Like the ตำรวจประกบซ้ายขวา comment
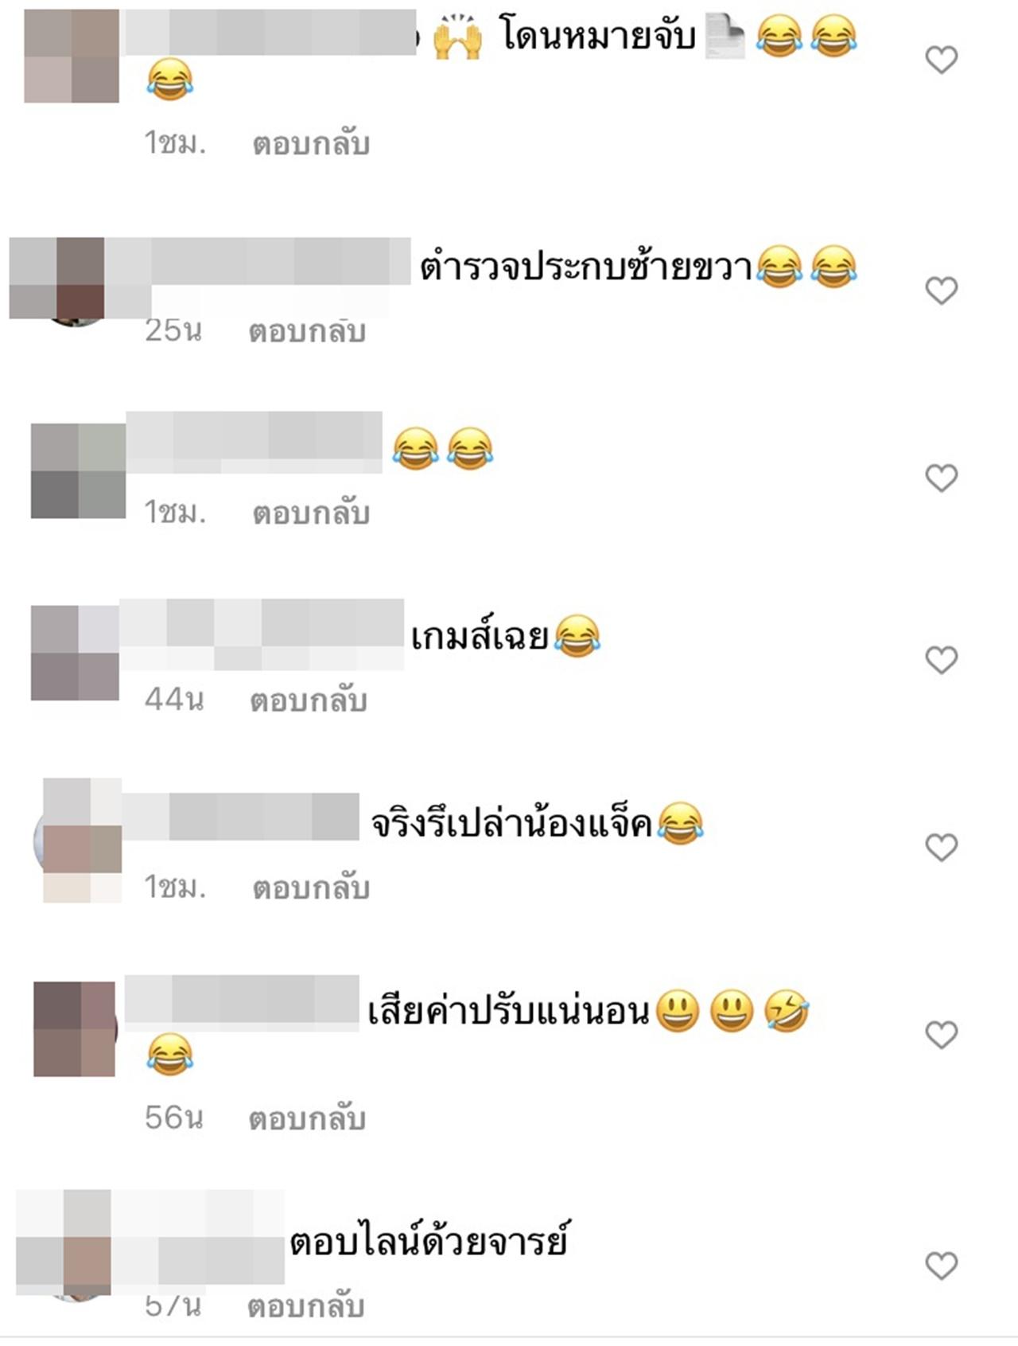The image size is (1018, 1346). [942, 291]
